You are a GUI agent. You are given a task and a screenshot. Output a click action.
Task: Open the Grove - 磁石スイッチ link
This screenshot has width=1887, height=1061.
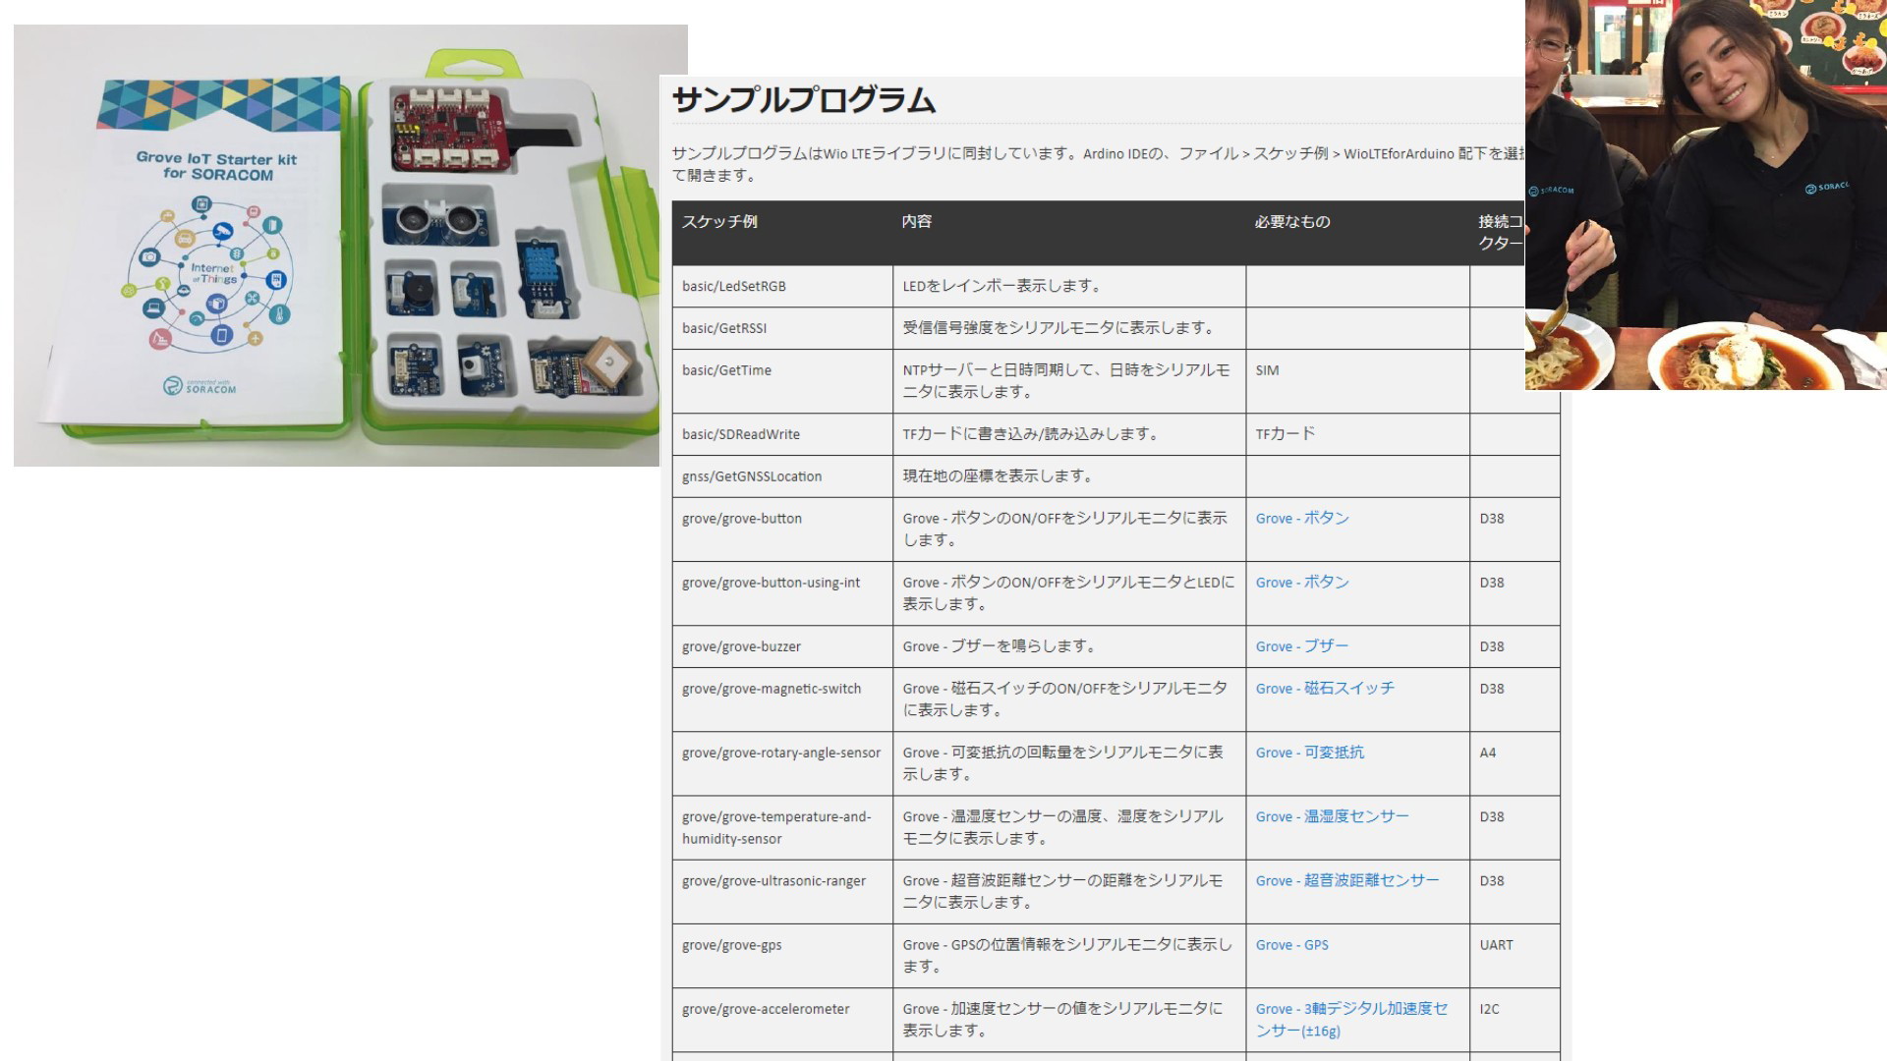click(1325, 689)
